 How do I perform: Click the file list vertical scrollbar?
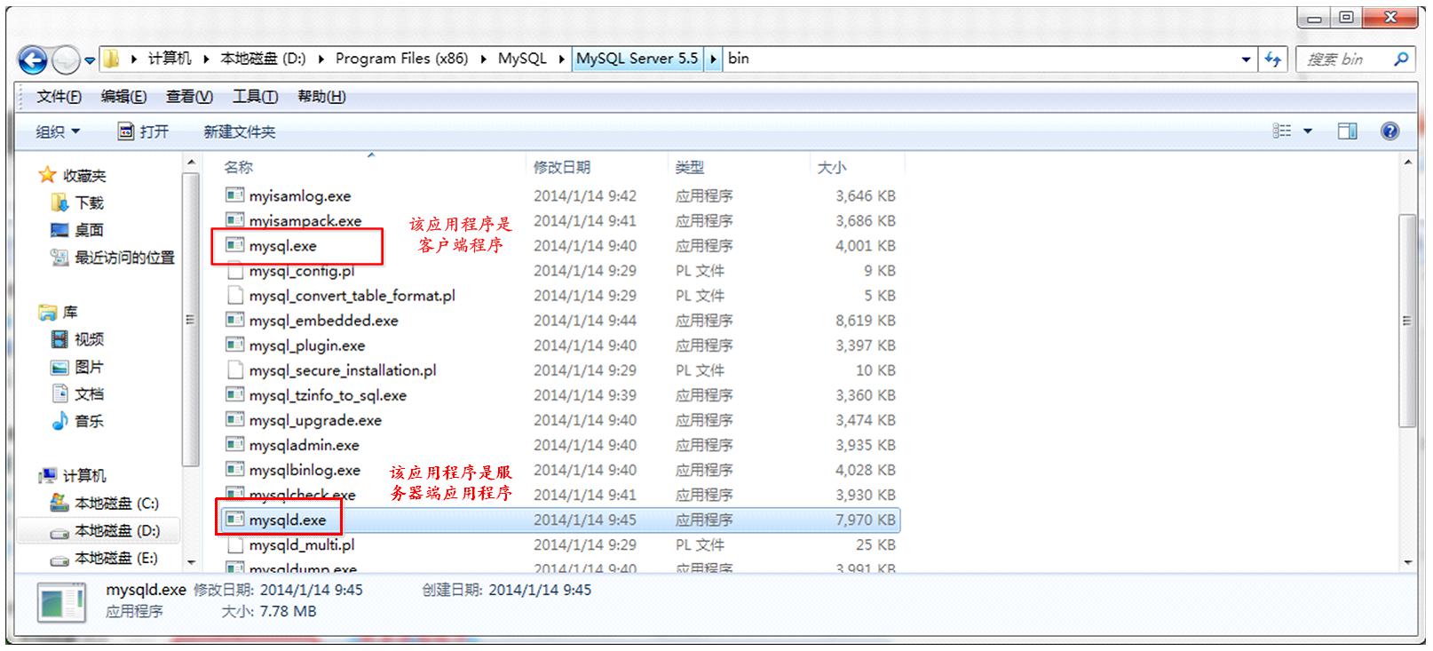pos(1406,320)
